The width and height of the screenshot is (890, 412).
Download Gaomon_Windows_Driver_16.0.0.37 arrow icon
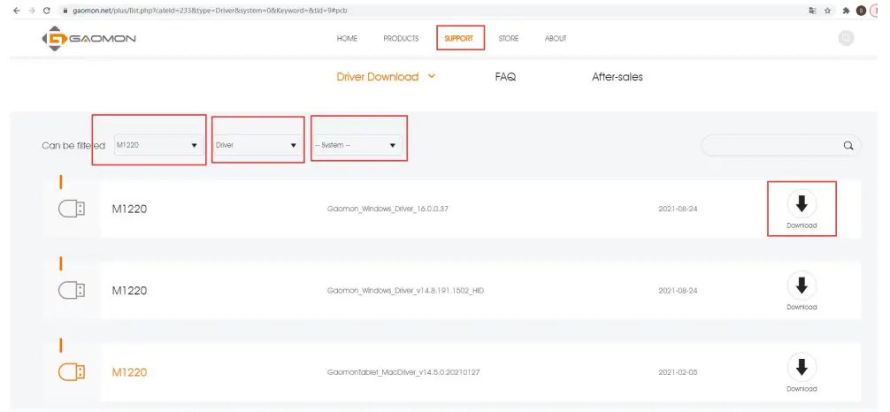point(802,203)
